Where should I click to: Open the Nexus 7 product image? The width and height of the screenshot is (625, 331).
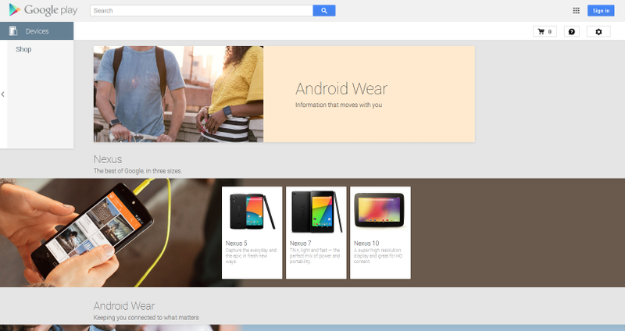[316, 212]
